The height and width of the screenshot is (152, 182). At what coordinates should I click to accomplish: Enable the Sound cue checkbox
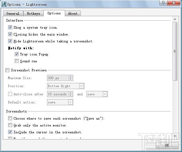[17, 61]
